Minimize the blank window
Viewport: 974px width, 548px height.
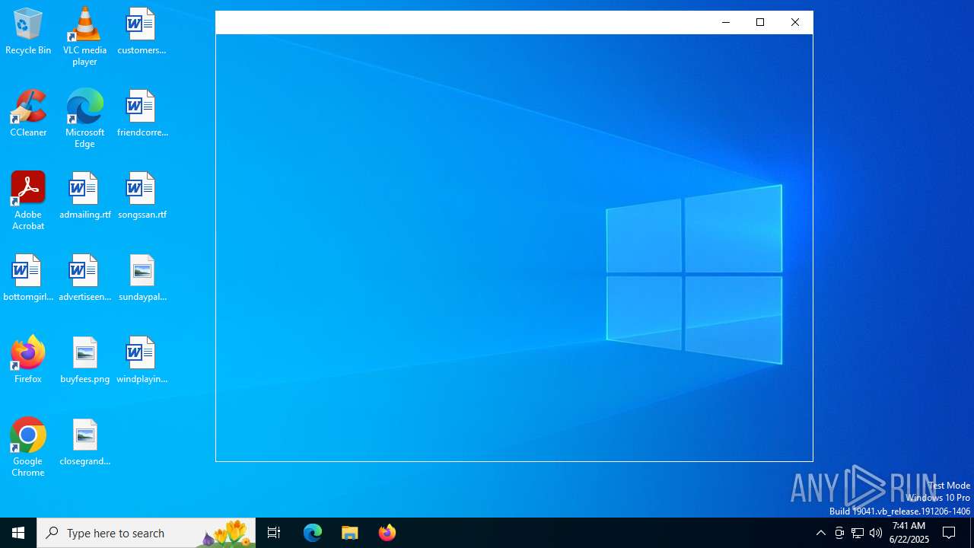(725, 22)
